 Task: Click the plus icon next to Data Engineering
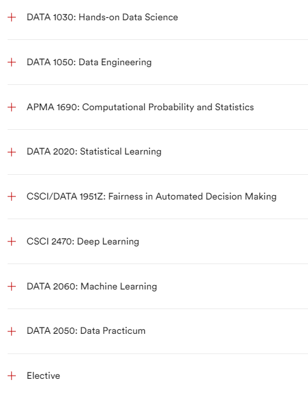click(x=11, y=62)
